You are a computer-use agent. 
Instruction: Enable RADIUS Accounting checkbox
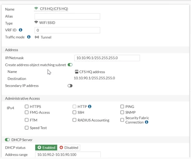click(74, 120)
